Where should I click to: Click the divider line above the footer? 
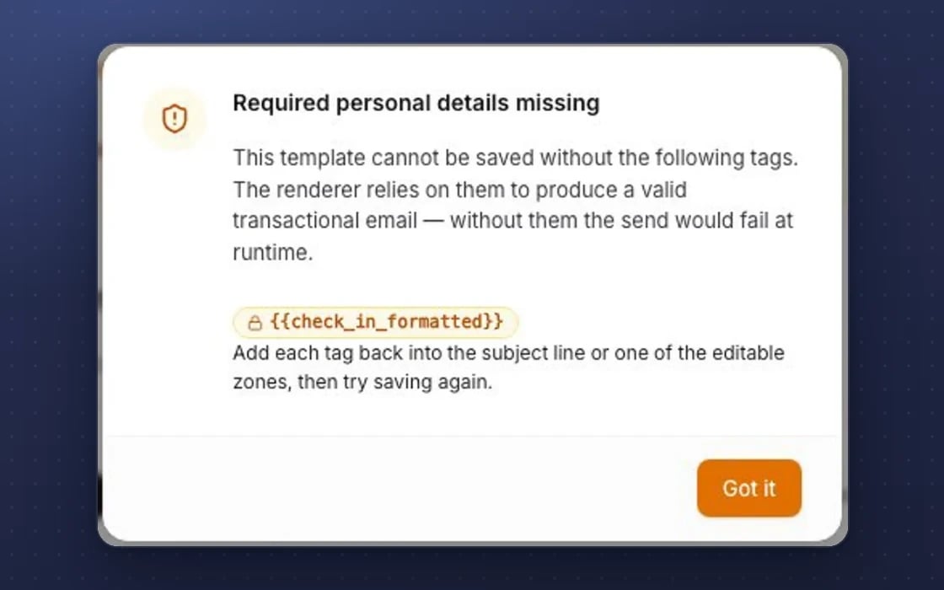pos(473,436)
